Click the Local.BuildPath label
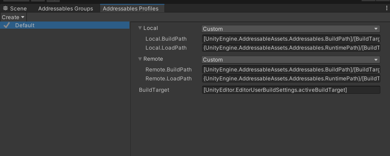The height and width of the screenshot is (156, 390). click(x=166, y=39)
